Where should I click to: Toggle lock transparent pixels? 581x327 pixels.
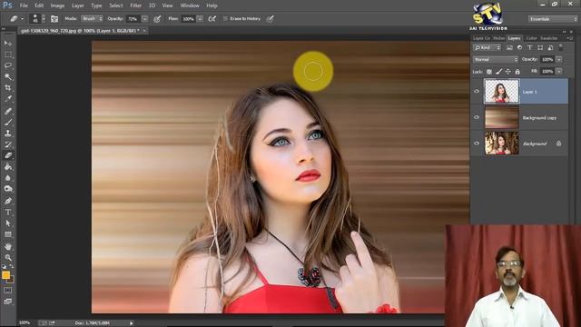[x=489, y=71]
